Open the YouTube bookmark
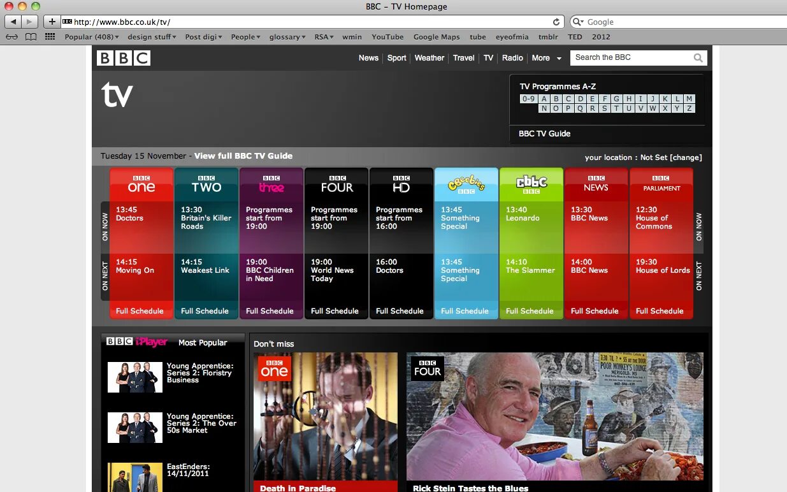Image resolution: width=787 pixels, height=492 pixels. [x=387, y=37]
